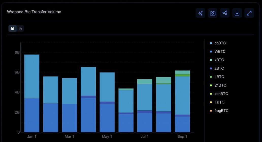Click the tallest January bar

tap(32, 76)
